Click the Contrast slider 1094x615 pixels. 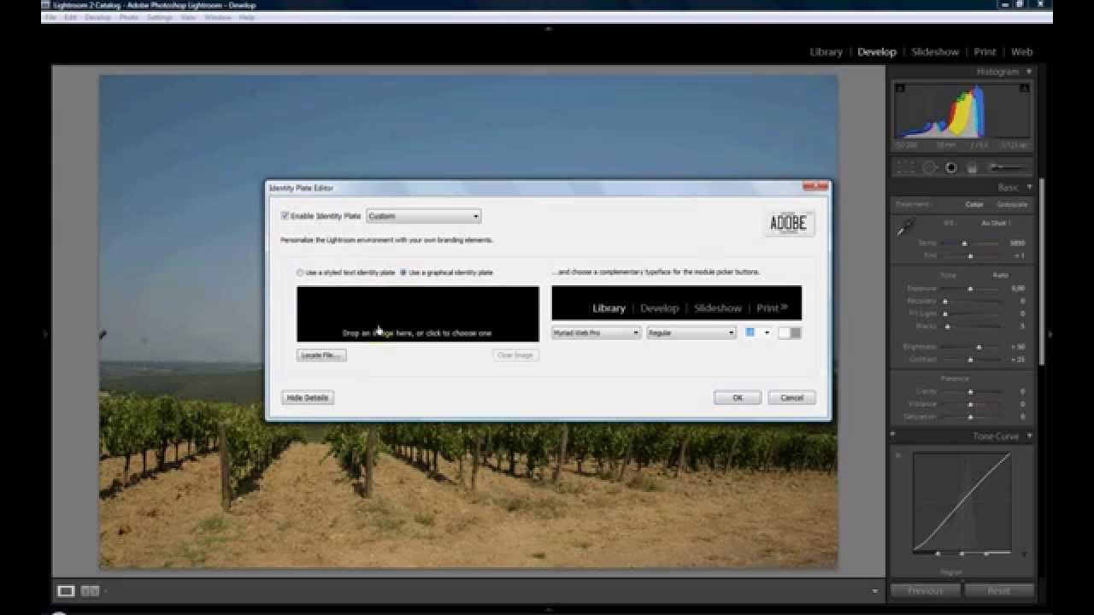[972, 360]
